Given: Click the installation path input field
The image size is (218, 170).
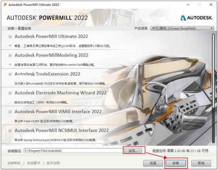Looking at the screenshot, I should pos(73,150).
